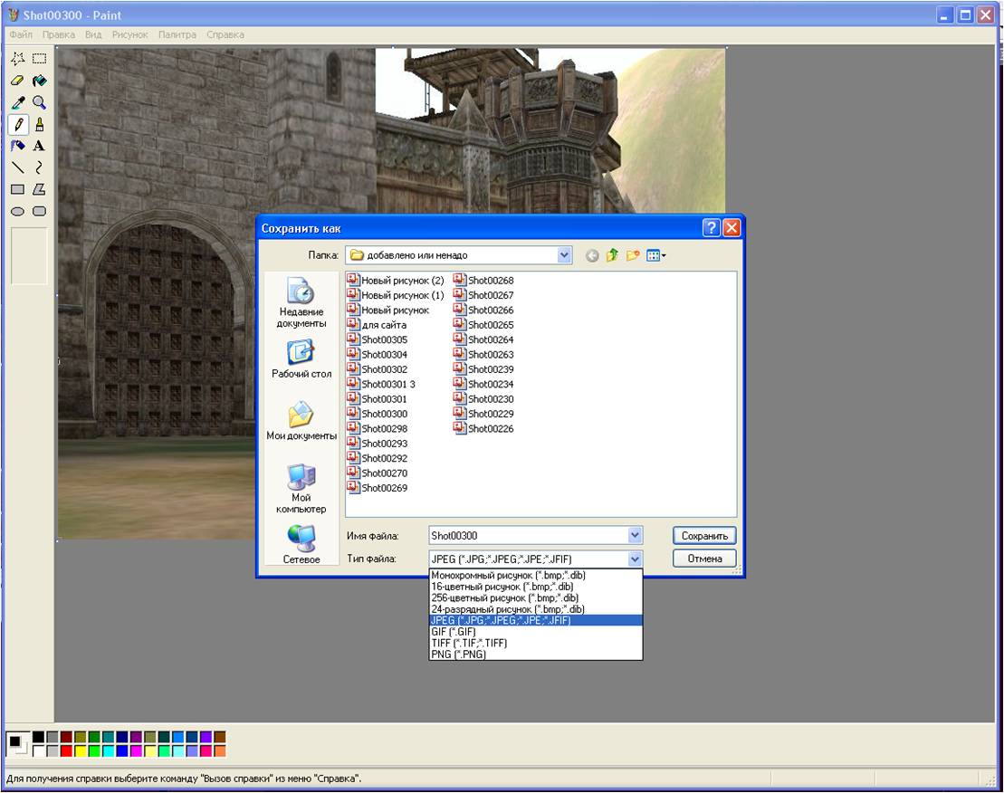Select the Rounded Rectangle tool

point(40,211)
